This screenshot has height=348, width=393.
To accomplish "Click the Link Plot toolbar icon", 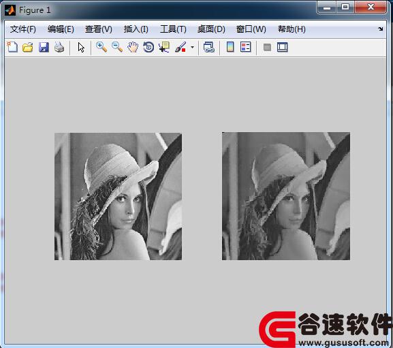I will coord(209,47).
